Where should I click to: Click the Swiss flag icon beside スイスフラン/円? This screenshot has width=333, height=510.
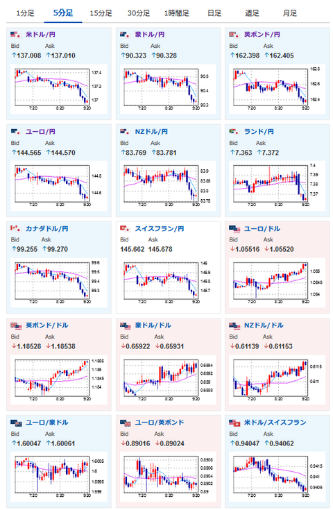[125, 229]
